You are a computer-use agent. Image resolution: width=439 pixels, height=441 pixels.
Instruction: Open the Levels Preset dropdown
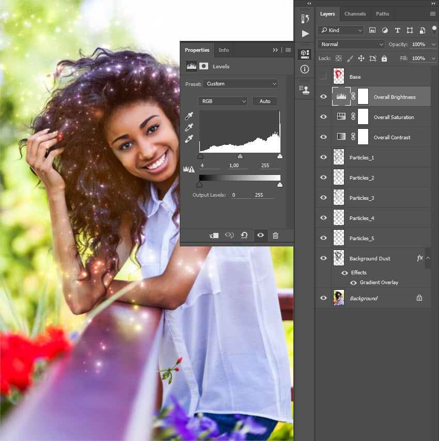pos(240,84)
